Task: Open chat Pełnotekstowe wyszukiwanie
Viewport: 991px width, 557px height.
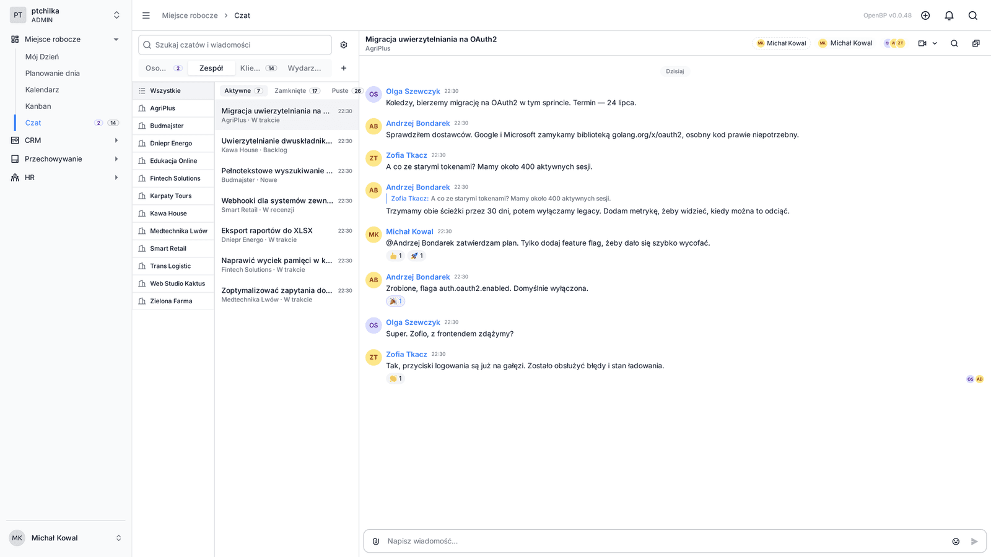Action: [287, 175]
